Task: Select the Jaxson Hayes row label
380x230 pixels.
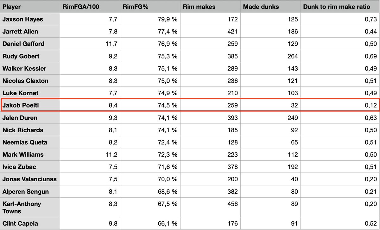Action: pyautogui.click(x=30, y=19)
